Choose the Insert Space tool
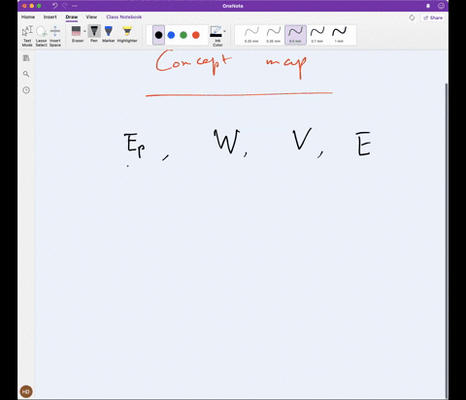The image size is (466, 400). 55,36
